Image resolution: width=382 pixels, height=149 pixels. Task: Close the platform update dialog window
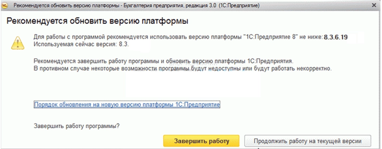(x=374, y=5)
